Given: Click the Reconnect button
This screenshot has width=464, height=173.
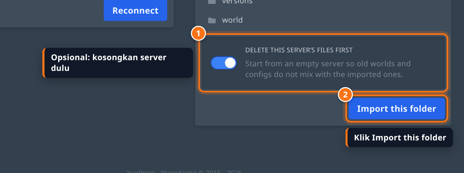Looking at the screenshot, I should (x=135, y=10).
